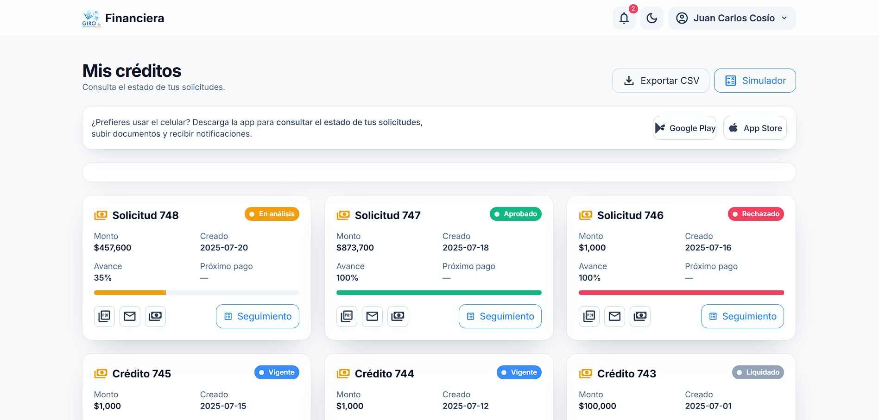
Task: Click the progress bar of Solicitud 748
Action: (196, 292)
